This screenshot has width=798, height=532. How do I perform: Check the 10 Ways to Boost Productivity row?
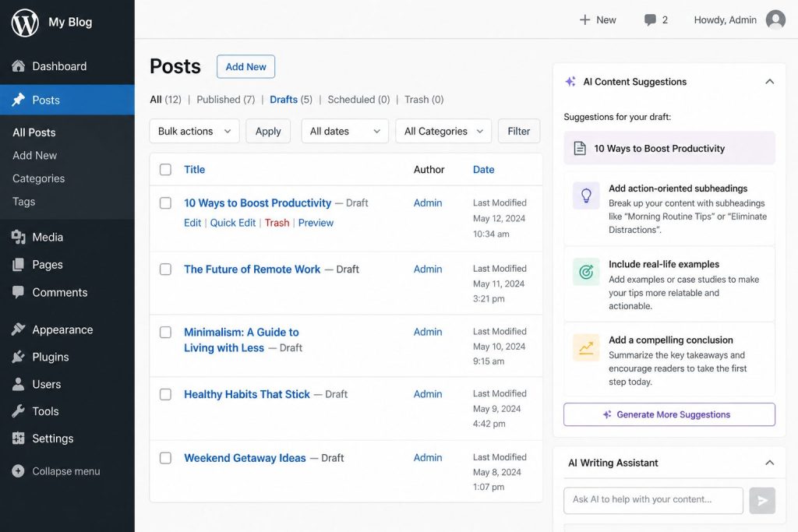pos(165,203)
